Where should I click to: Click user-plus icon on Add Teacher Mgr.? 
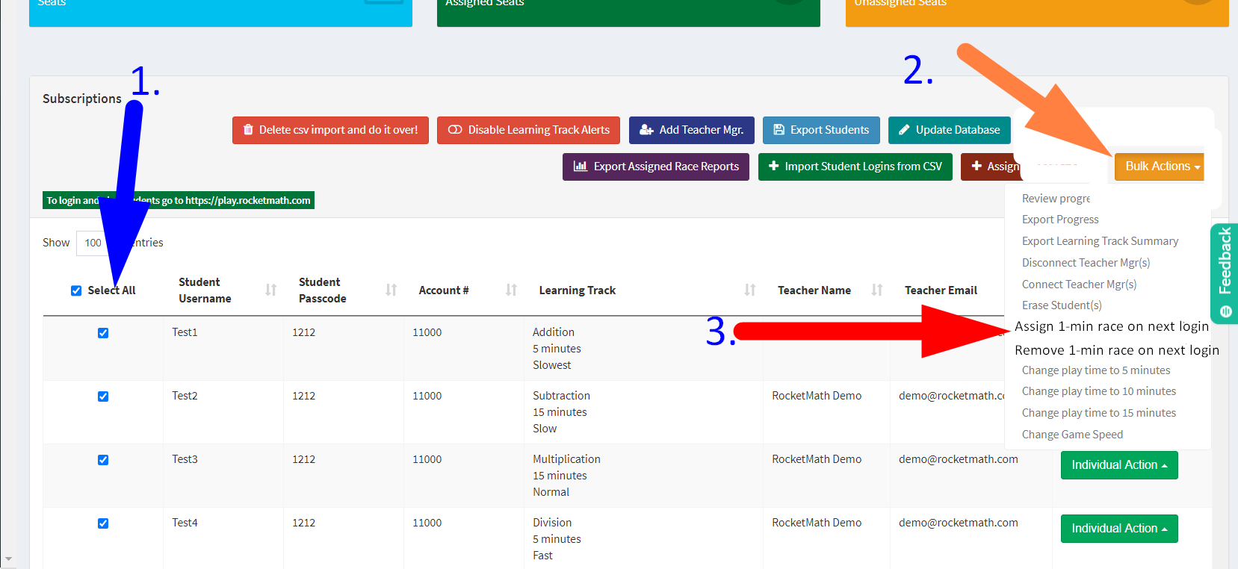click(646, 130)
